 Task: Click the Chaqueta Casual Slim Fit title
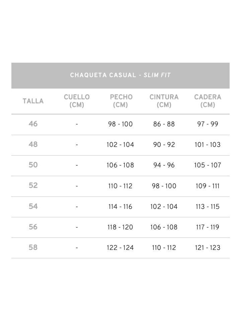[x=120, y=75]
